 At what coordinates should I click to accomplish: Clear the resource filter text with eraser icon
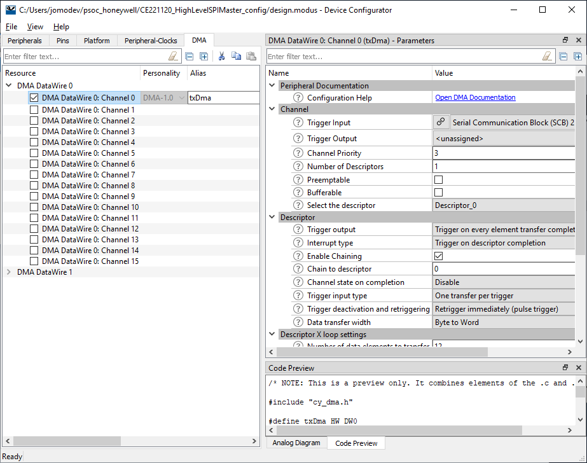[173, 56]
